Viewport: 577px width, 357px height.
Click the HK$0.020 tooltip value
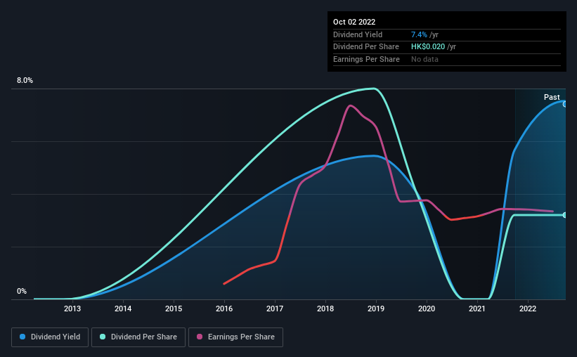427,47
